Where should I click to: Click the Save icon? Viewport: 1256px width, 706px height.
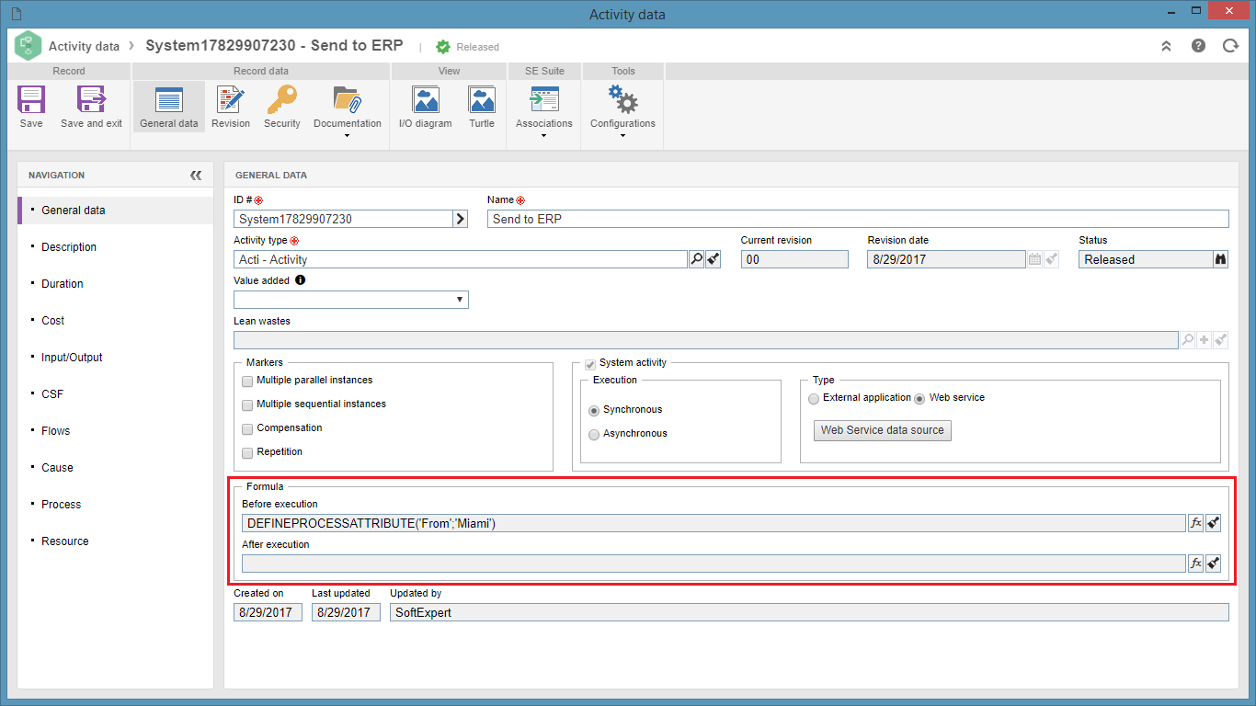31,99
